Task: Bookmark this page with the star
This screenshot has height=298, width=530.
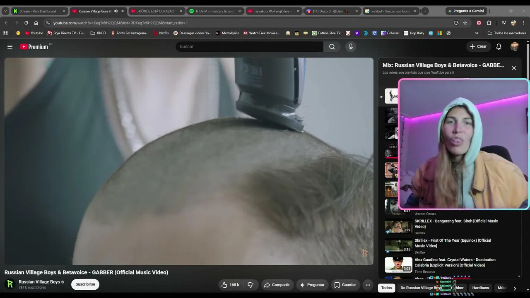Action: tap(465, 23)
